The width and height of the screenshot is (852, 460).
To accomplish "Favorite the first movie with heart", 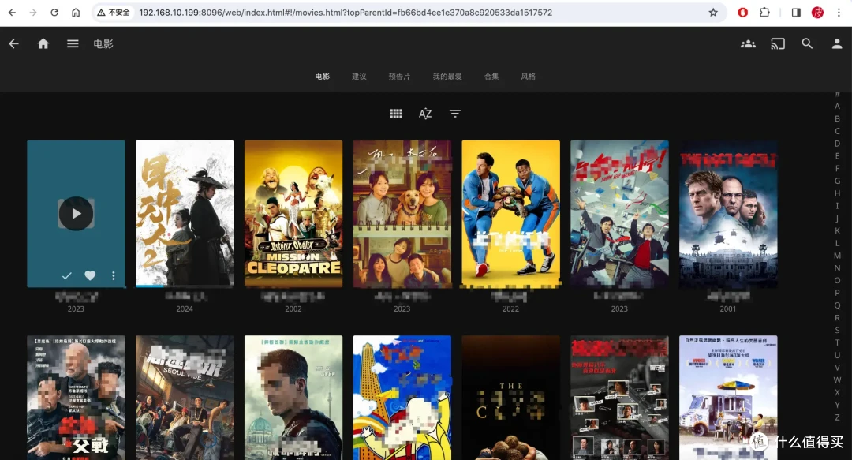I will 90,275.
